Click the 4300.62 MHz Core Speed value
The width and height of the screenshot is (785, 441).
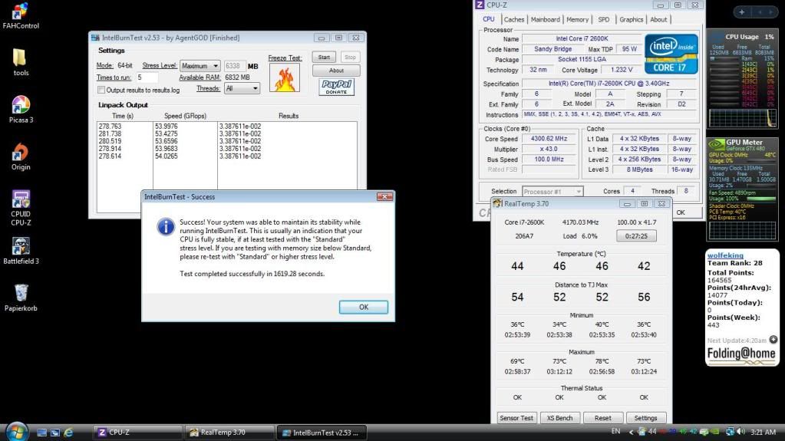click(549, 139)
